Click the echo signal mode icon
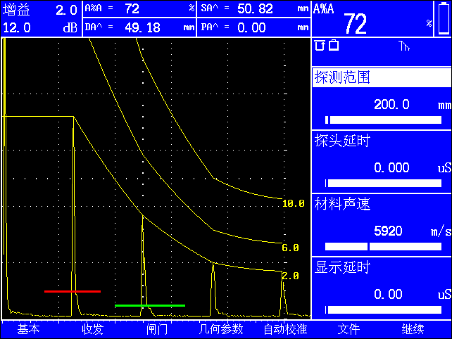Viewport: 452px width, 339px height. tap(404, 46)
